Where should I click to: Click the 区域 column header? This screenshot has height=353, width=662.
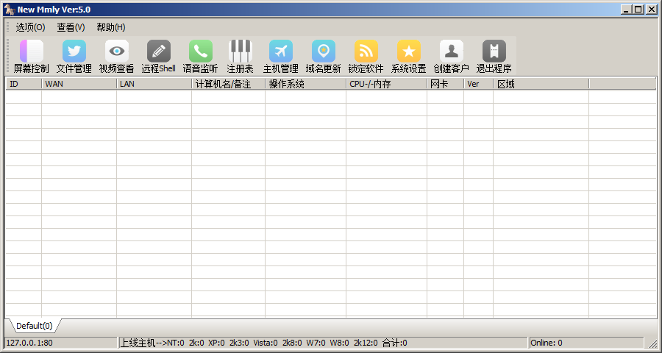[541, 84]
